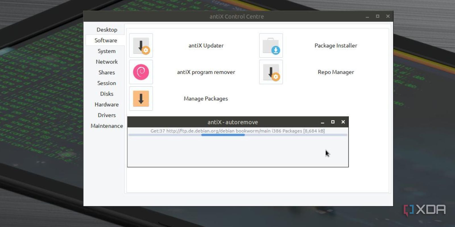
Task: Open the Drivers tab
Action: pos(107,115)
